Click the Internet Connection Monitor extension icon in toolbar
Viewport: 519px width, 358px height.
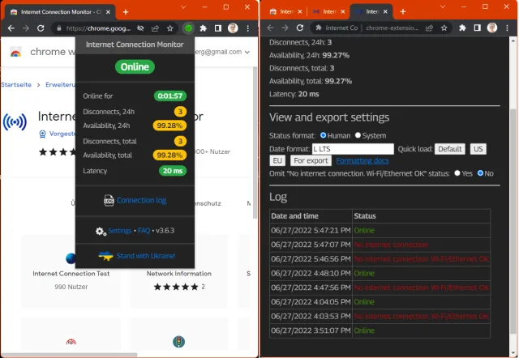tap(188, 28)
